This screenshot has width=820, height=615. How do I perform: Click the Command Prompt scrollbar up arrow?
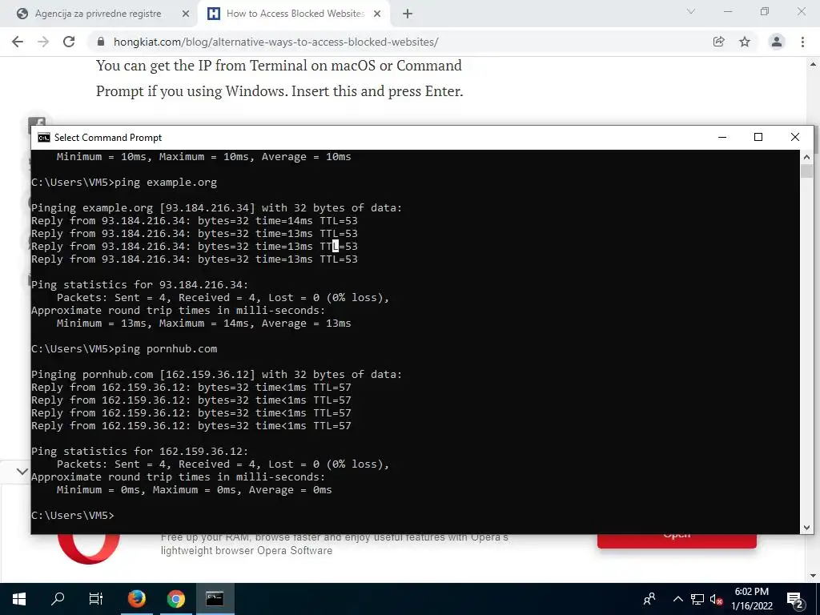coord(806,157)
